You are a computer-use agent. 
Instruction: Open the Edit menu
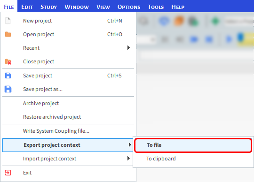pyautogui.click(x=27, y=7)
